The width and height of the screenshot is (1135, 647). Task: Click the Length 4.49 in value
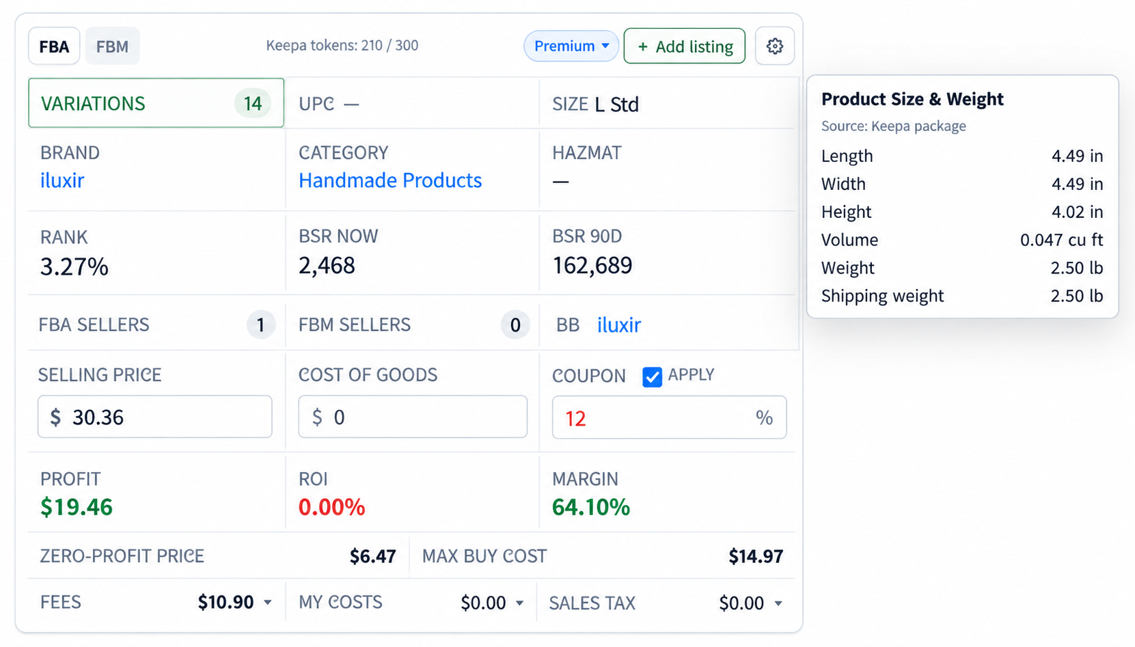[x=1077, y=156]
